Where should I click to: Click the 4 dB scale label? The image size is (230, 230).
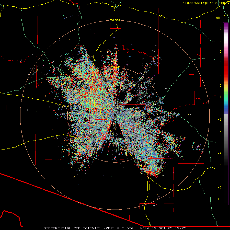(221, 63)
